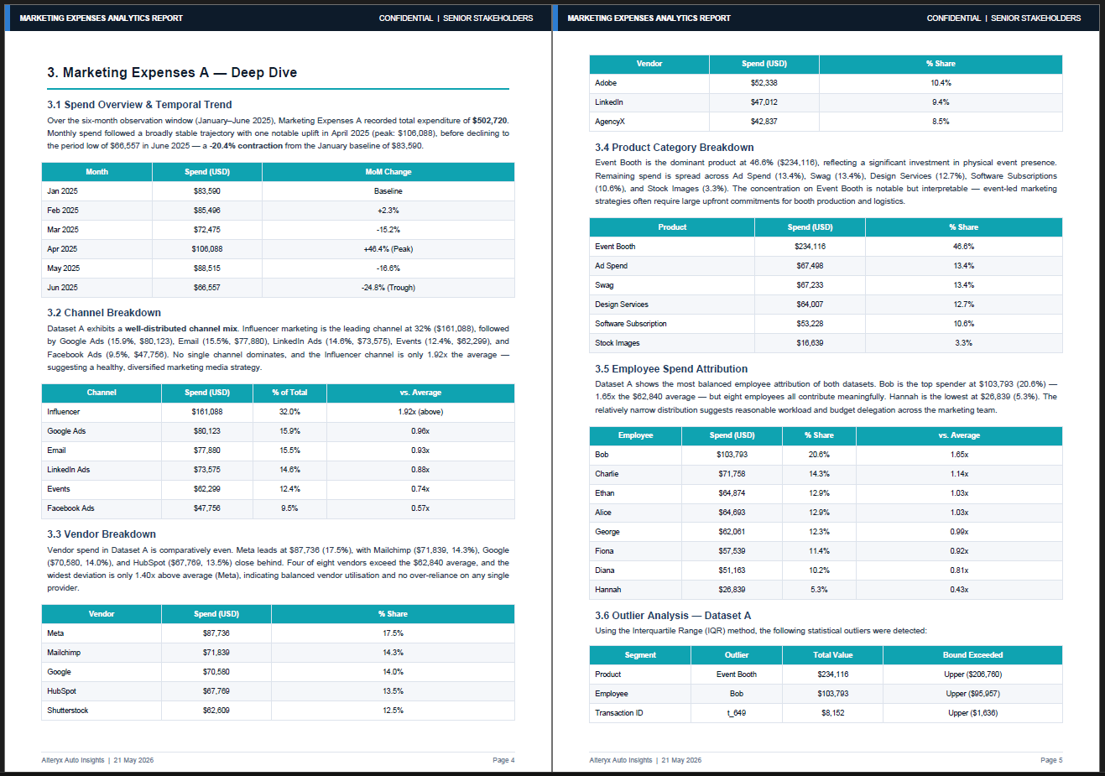Viewport: 1105px width, 776px height.
Task: Click the '0.96x' cell in Google Ads row
Action: 420,431
